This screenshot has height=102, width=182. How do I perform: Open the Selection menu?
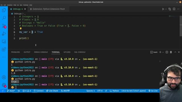pyautogui.click(x=10, y=5)
